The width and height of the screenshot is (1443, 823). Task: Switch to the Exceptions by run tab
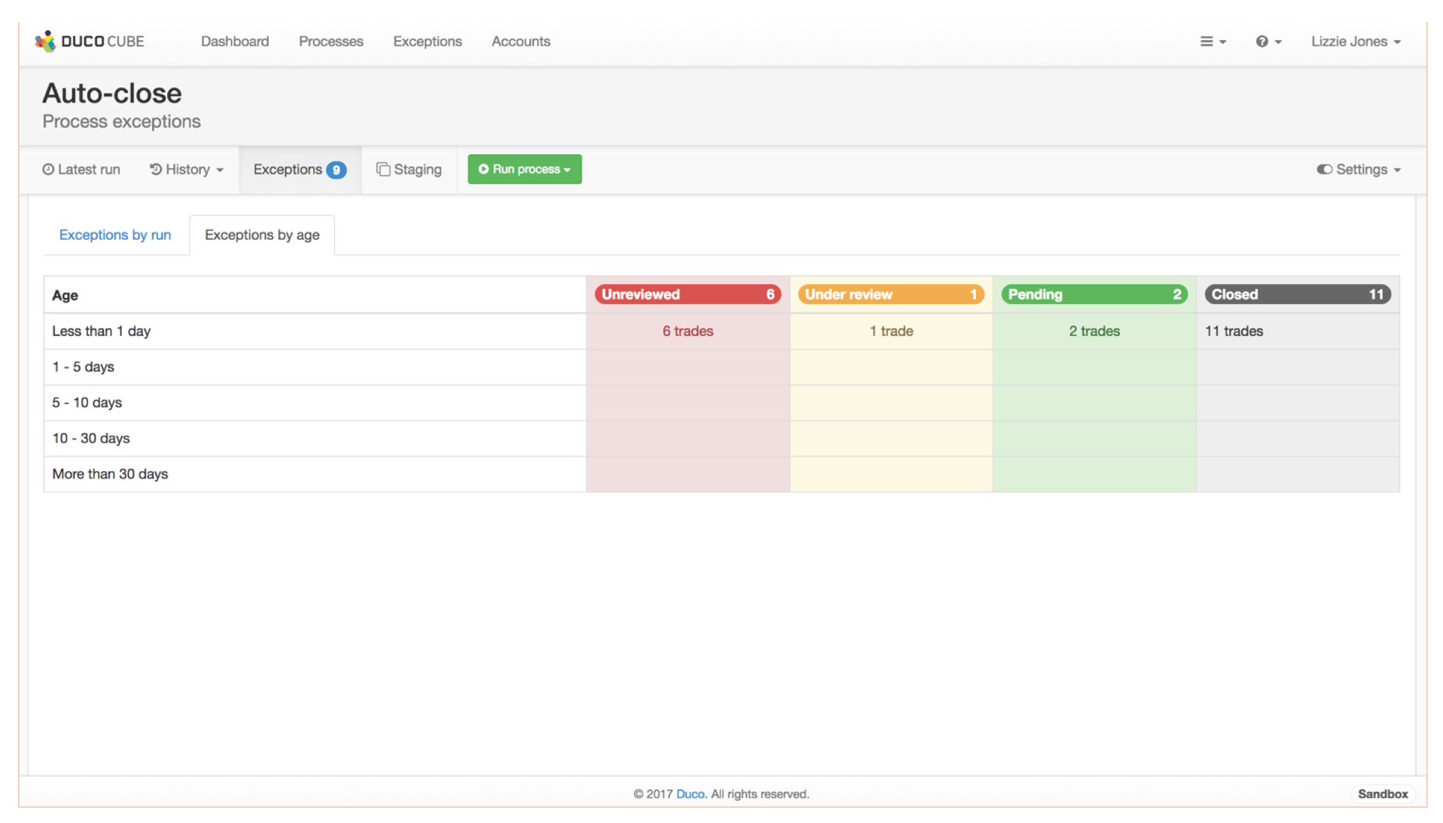tap(115, 234)
